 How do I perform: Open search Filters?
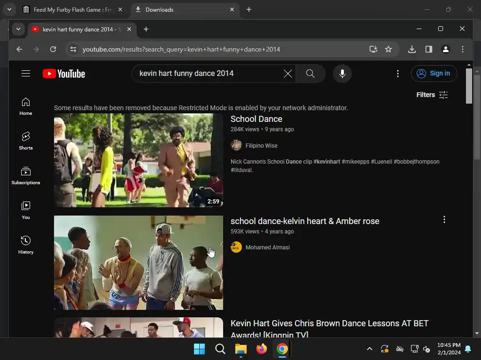point(432,95)
